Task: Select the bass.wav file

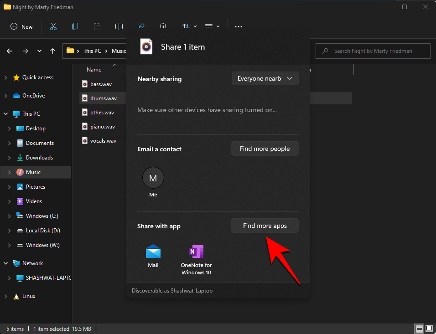Action: point(101,84)
